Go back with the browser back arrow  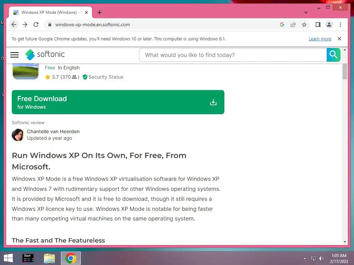tap(14, 24)
